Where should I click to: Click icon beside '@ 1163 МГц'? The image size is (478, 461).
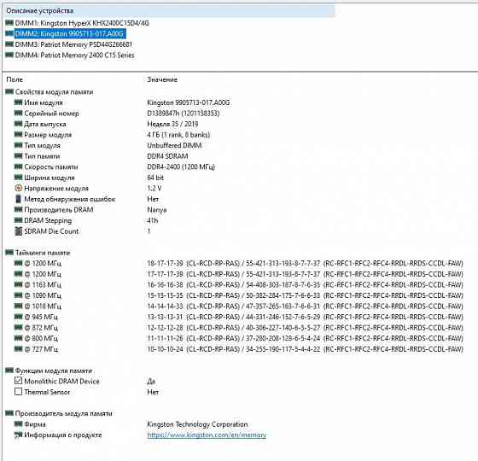coord(18,284)
